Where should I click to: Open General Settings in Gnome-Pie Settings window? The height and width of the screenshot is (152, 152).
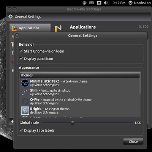pyautogui.click(x=28, y=17)
